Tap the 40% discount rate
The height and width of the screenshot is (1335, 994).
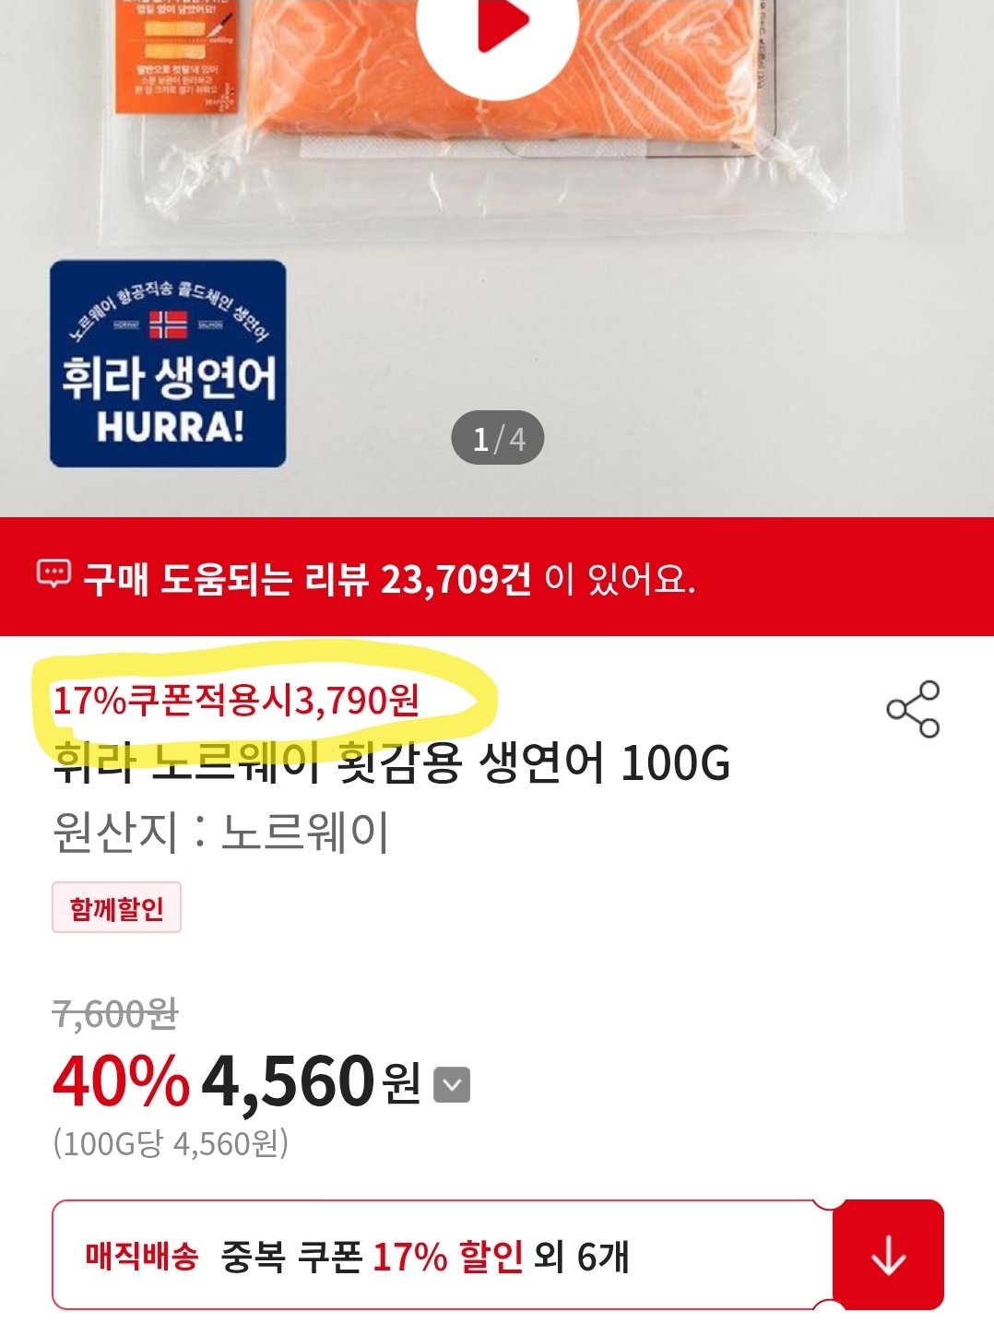(x=121, y=1081)
